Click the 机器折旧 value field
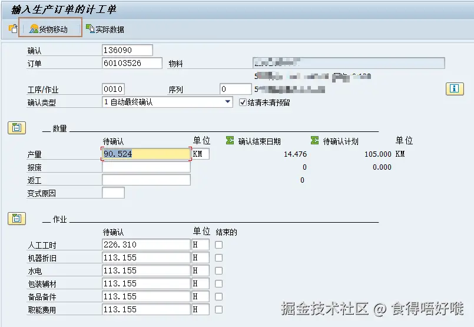This screenshot has height=327, width=474. (x=146, y=257)
